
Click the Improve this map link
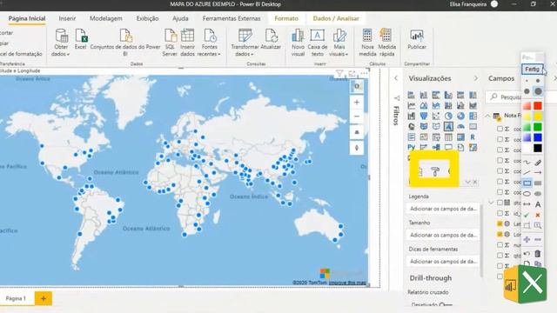(x=347, y=283)
